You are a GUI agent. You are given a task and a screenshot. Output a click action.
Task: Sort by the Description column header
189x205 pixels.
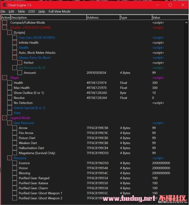pos(48,17)
